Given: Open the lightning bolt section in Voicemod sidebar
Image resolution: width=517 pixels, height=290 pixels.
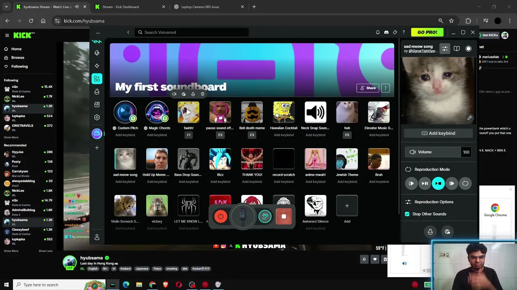Looking at the screenshot, I should click(97, 66).
